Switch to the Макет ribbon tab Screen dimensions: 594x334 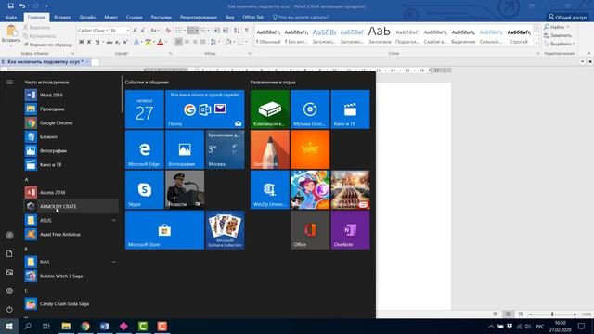[x=111, y=17]
